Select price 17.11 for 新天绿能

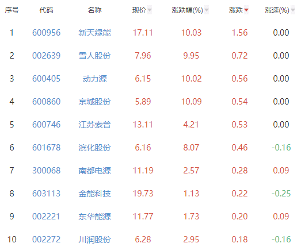click(143, 33)
